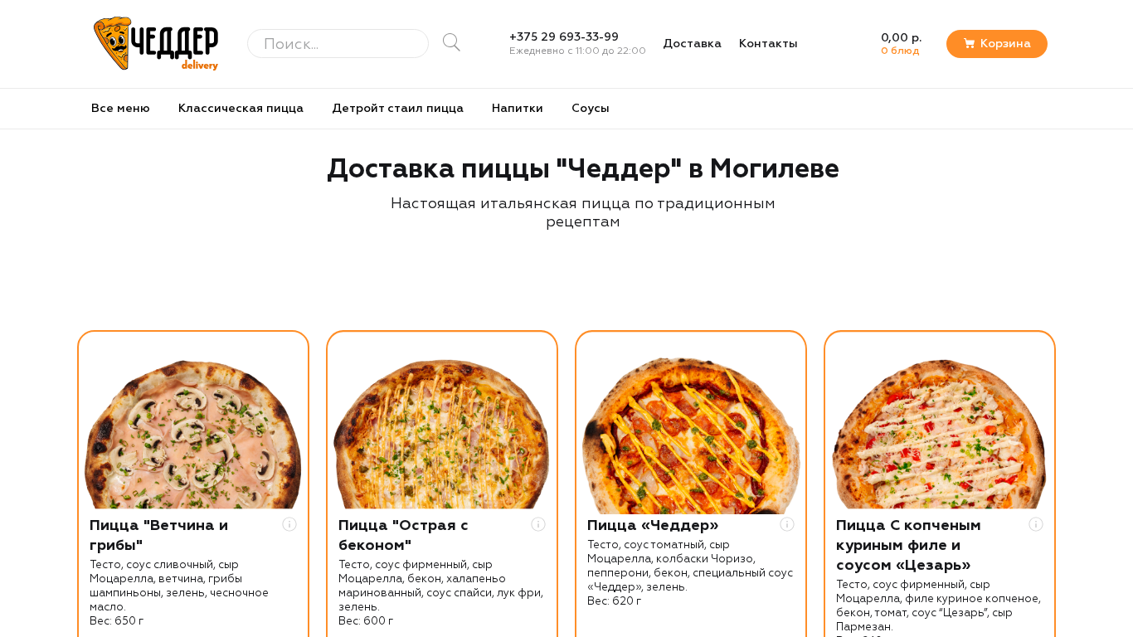The image size is (1133, 637).
Task: Select Напитки category
Action: [518, 109]
